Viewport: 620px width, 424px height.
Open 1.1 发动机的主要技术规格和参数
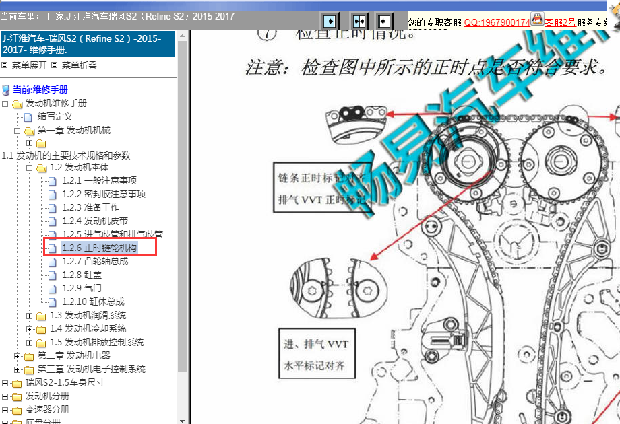click(66, 155)
